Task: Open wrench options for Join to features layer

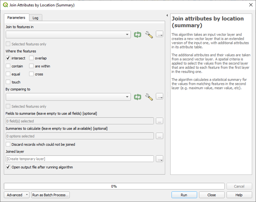Action: (x=149, y=34)
